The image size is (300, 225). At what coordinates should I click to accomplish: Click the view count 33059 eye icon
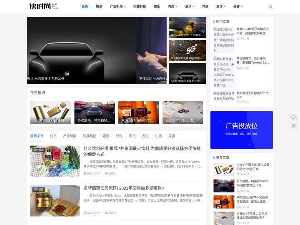106,213
